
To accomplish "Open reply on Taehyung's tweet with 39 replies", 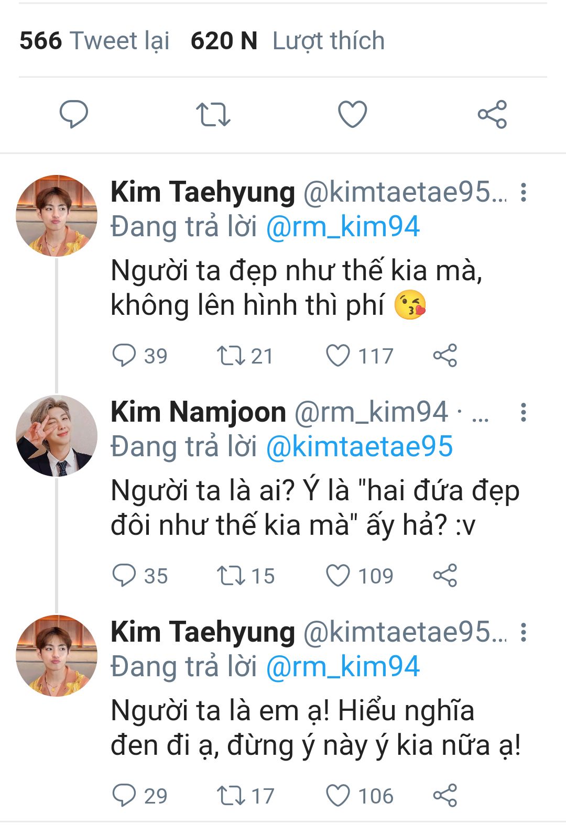I will (124, 356).
